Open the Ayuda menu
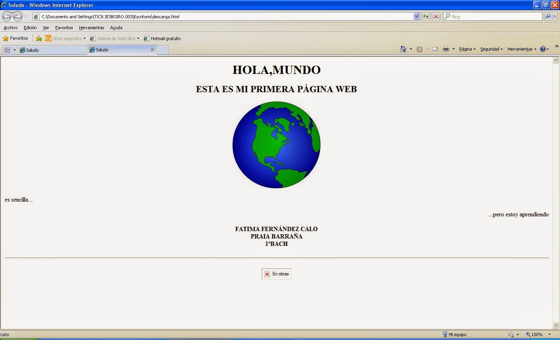560x340 pixels. click(116, 28)
